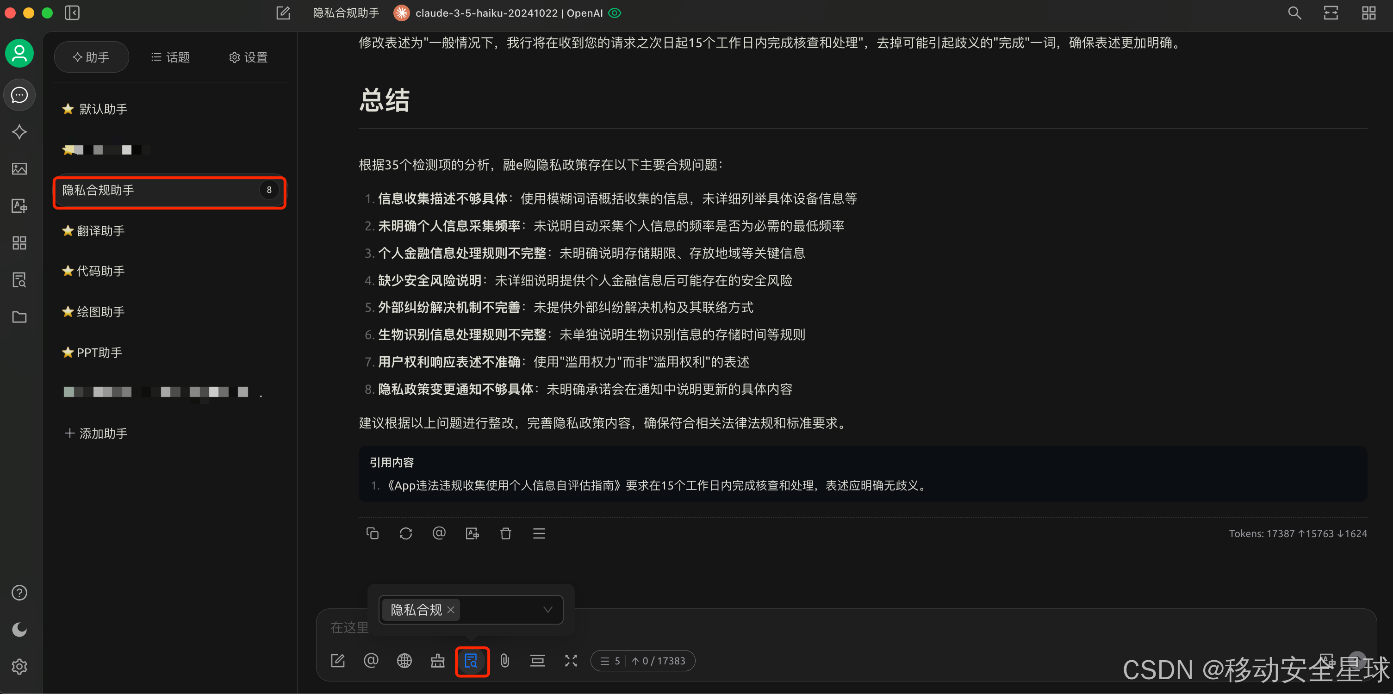Viewport: 1393px width, 694px height.
Task: Remove the 隐私合规 tag
Action: pyautogui.click(x=450, y=610)
